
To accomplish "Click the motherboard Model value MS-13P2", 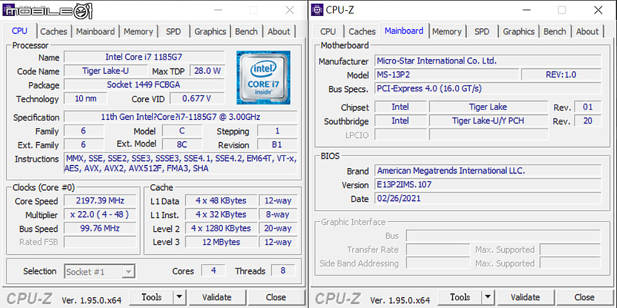I will pos(447,74).
